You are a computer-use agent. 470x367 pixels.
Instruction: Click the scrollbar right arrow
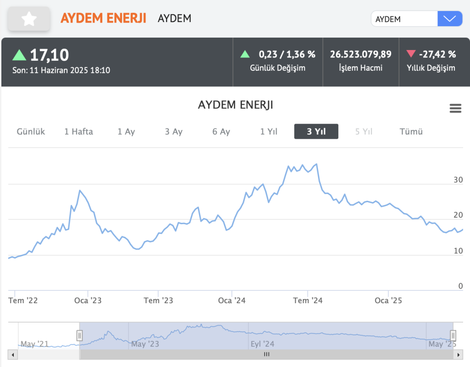pos(457,355)
